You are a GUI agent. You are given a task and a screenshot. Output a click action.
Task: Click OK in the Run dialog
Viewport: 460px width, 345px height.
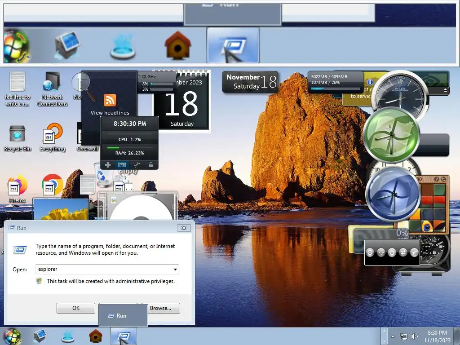click(x=75, y=308)
